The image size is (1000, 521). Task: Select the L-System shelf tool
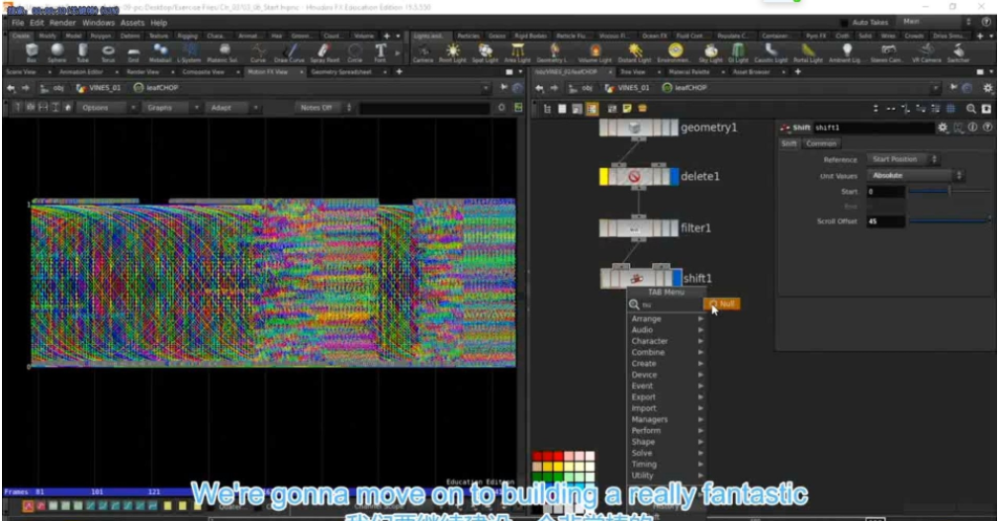pos(189,52)
